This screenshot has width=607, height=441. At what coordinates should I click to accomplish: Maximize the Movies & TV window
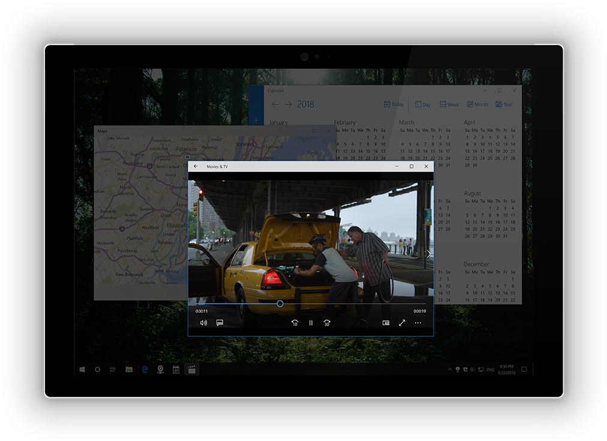[x=411, y=166]
